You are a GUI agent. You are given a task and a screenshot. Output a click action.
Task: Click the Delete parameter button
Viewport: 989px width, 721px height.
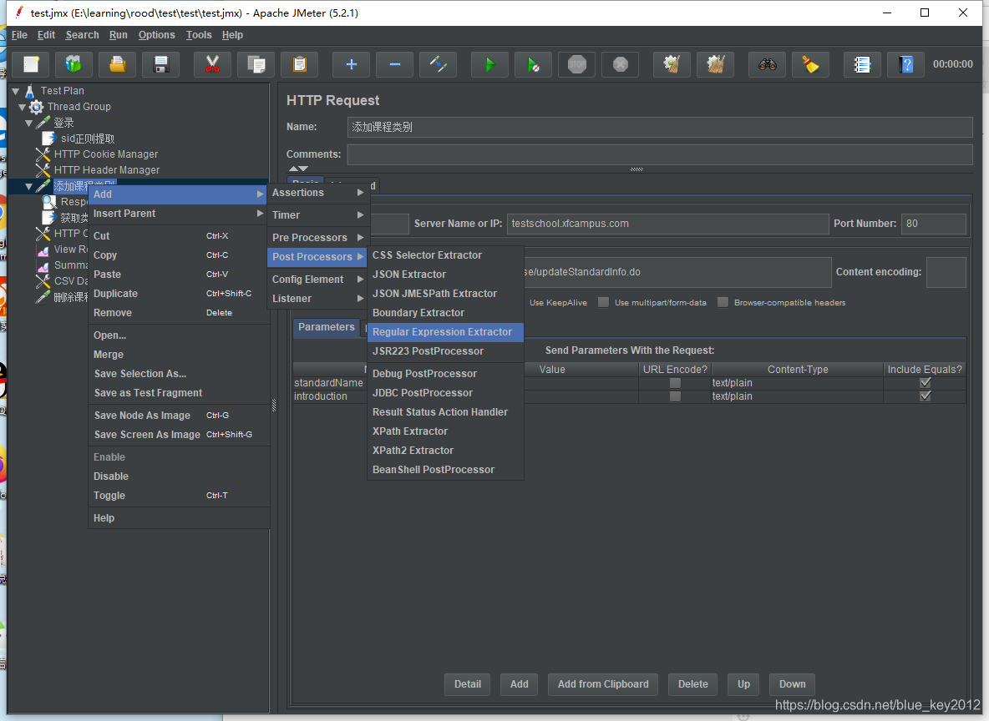pos(692,684)
